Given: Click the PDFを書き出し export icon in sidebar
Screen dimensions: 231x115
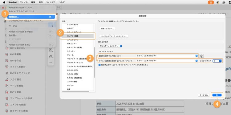Looking at the screenshot, I should 6,48.
